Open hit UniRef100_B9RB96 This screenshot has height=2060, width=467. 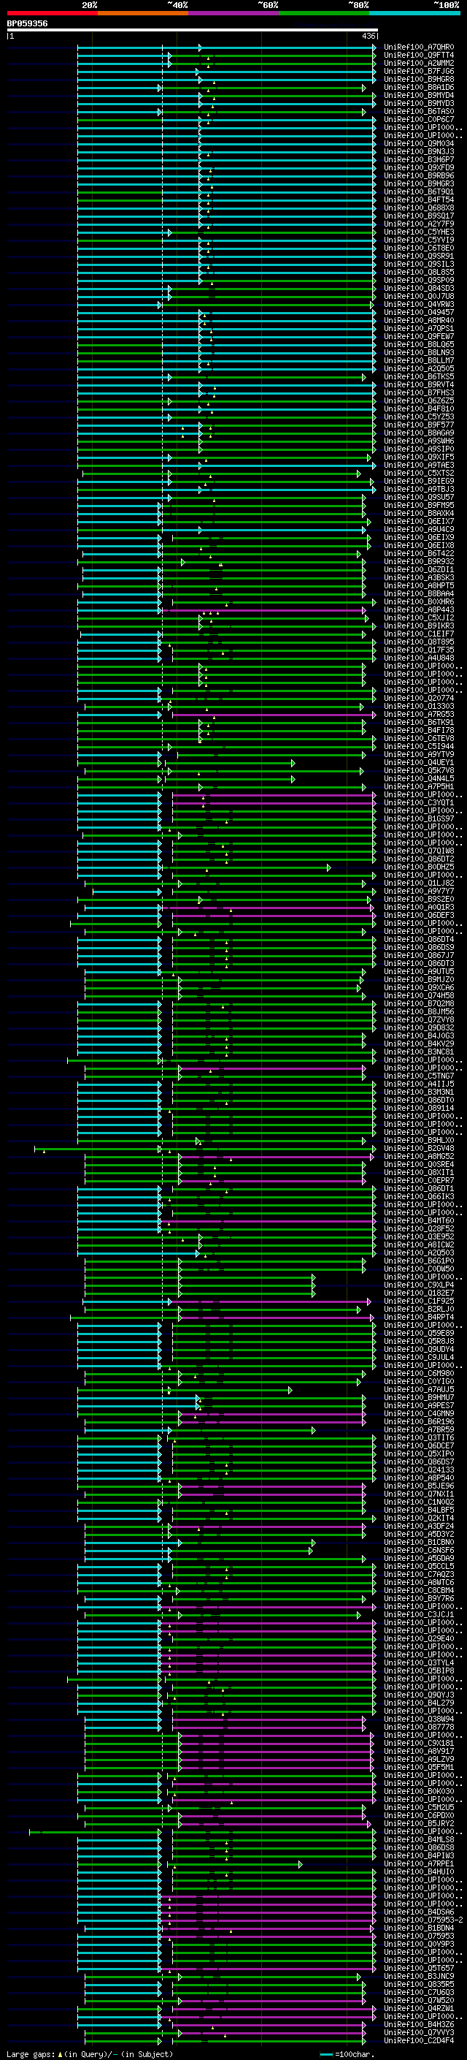[418, 176]
